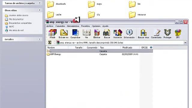Select the resource folder in Explorer

click(x=137, y=15)
